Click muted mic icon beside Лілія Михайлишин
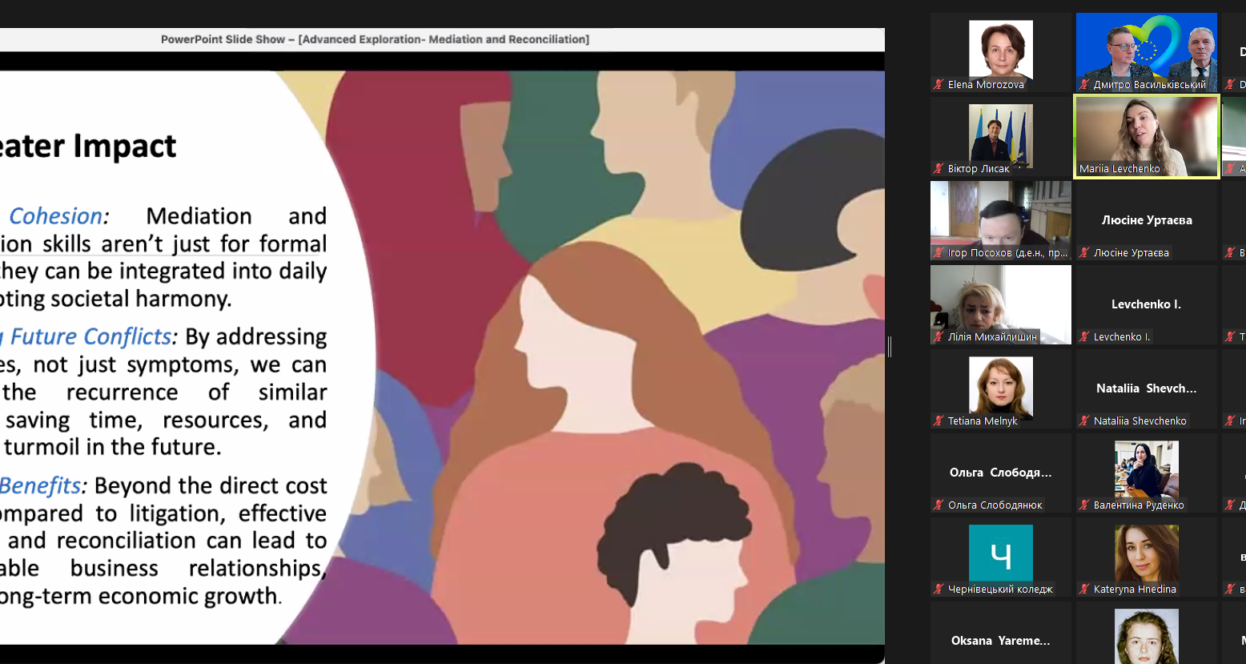The width and height of the screenshot is (1246, 664). coord(939,337)
